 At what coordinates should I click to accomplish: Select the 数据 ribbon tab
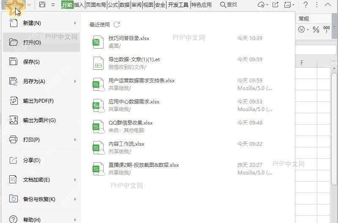[125, 5]
